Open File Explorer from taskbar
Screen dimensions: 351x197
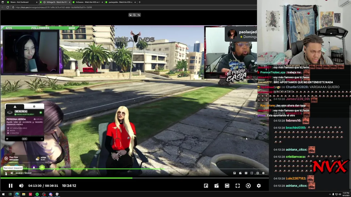click(x=24, y=194)
